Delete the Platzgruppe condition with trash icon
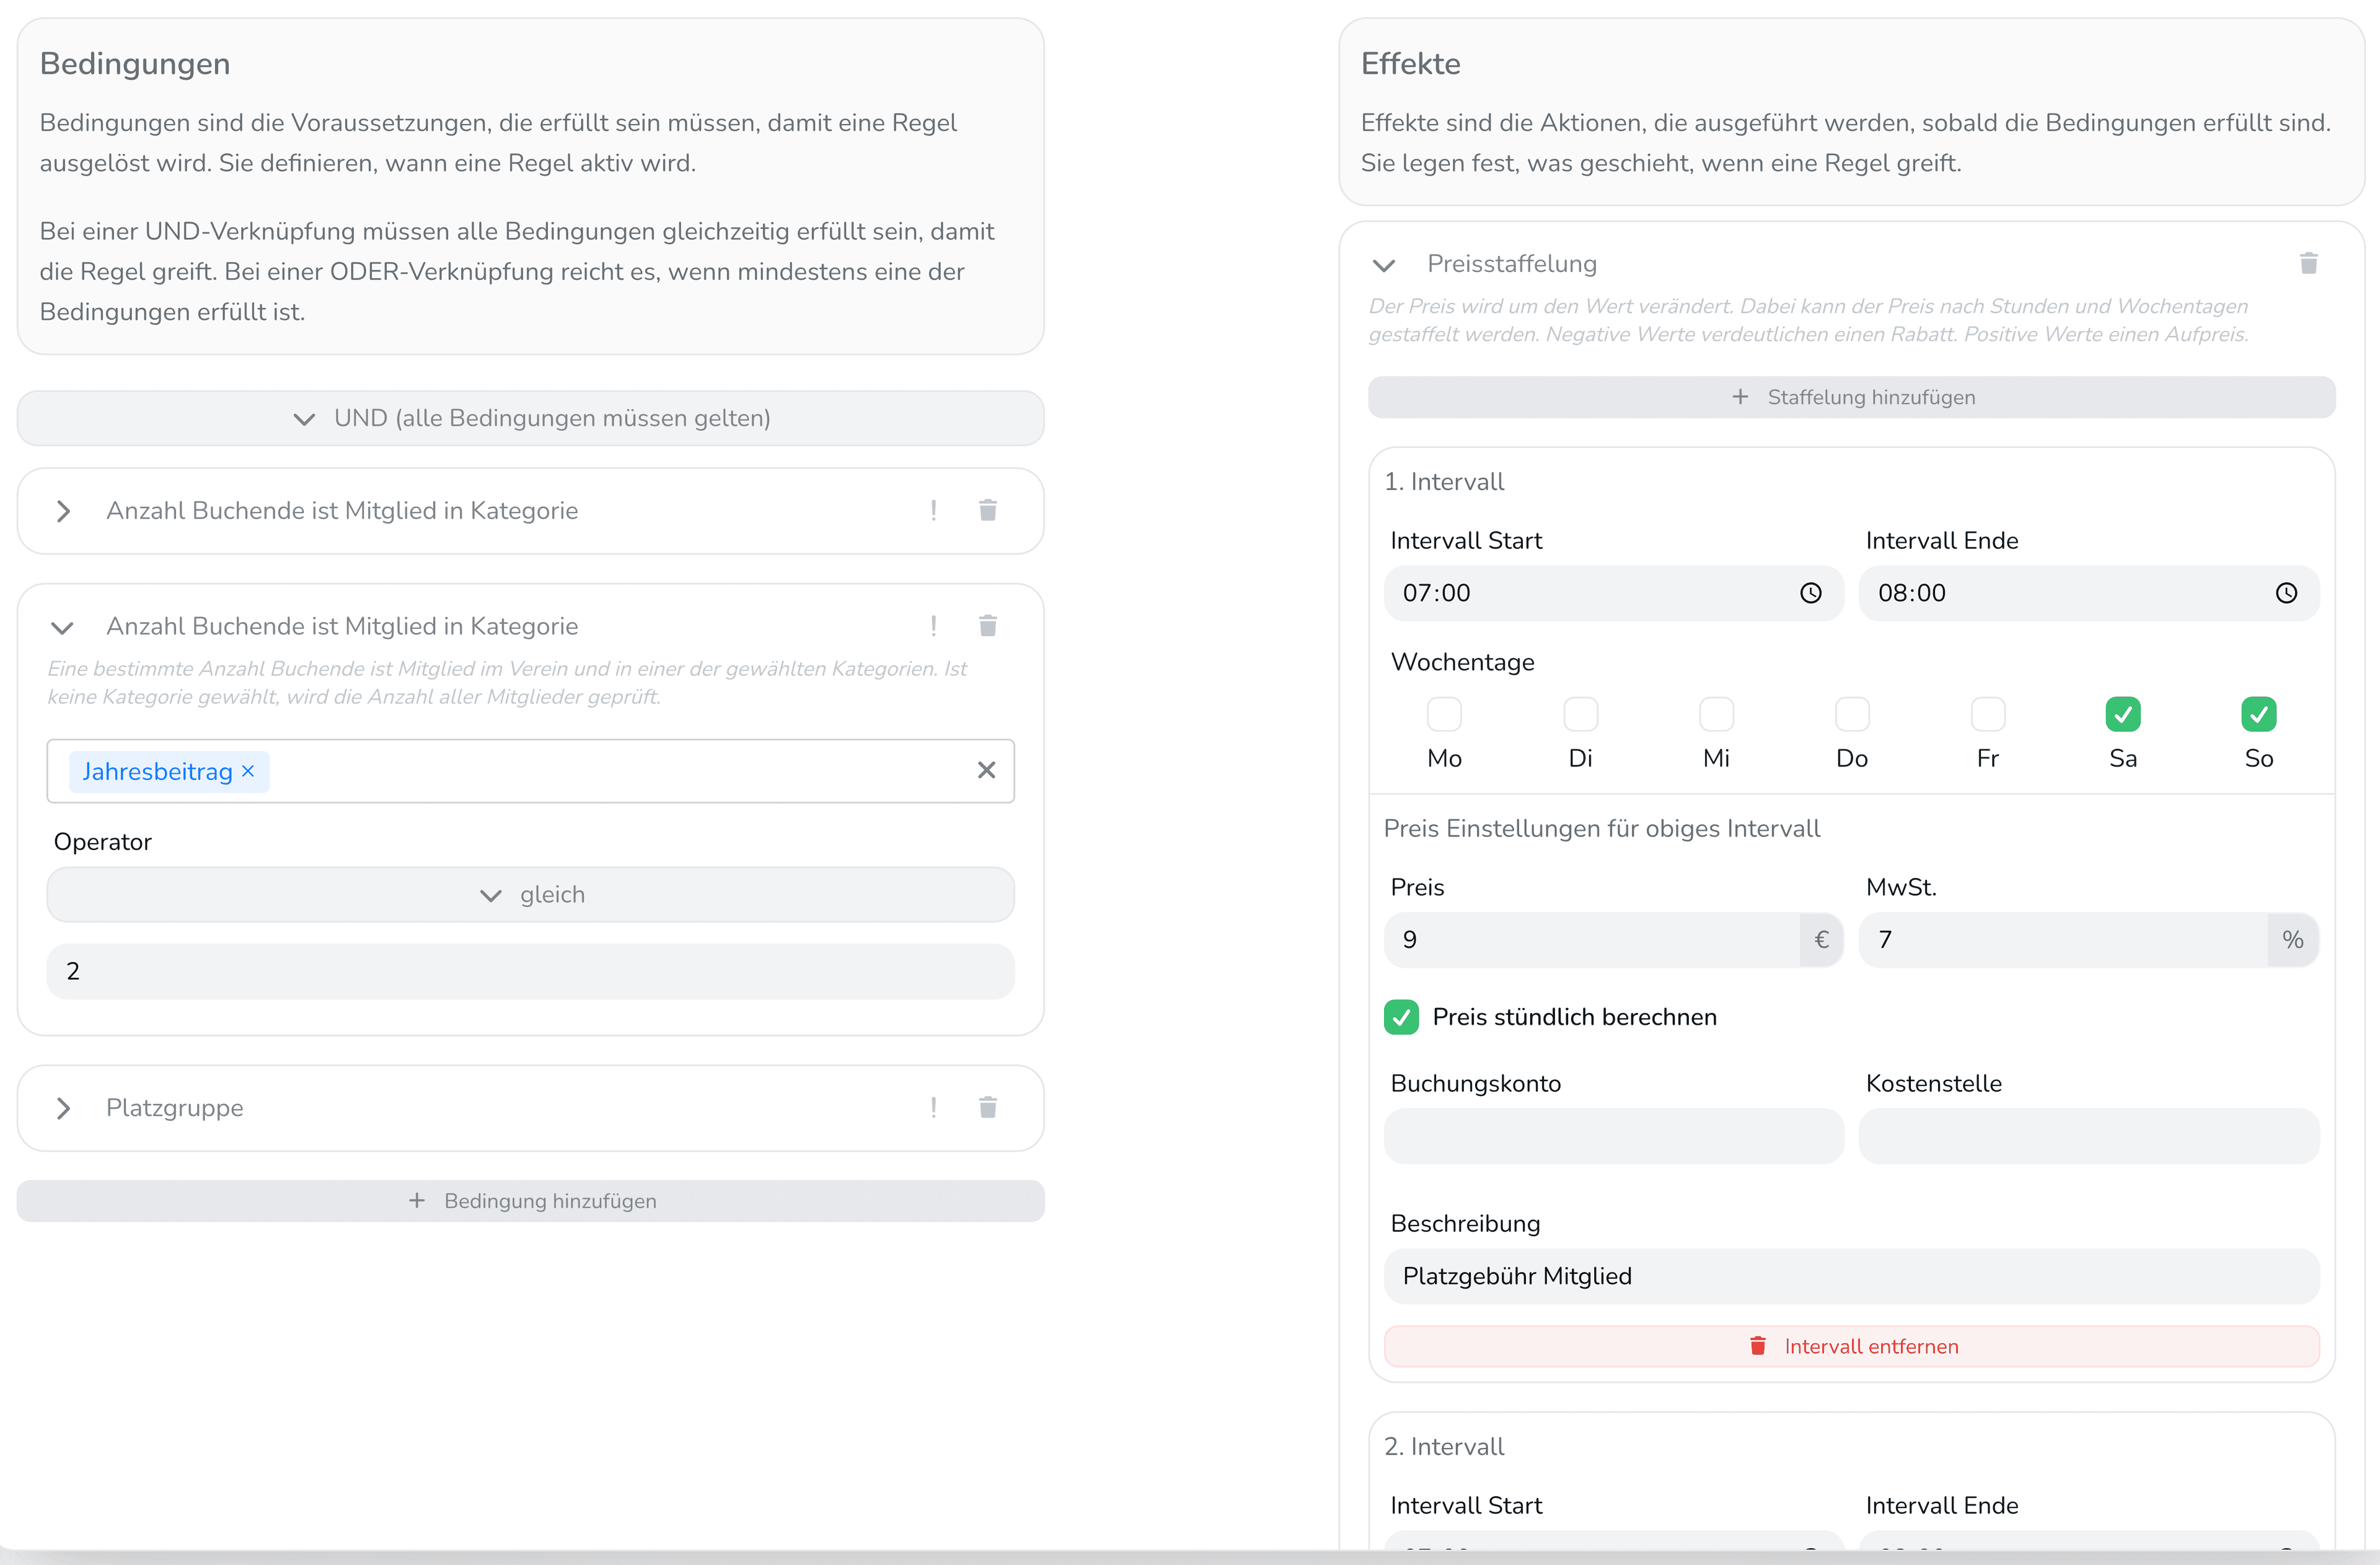This screenshot has height=1565, width=2380. pos(987,1107)
